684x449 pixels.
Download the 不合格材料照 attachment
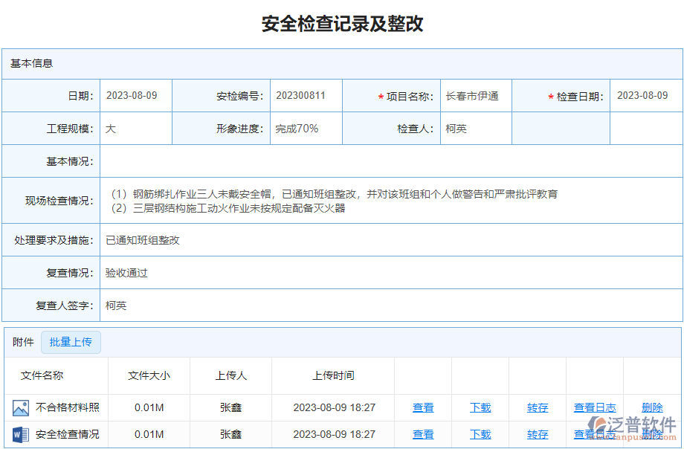[480, 407]
